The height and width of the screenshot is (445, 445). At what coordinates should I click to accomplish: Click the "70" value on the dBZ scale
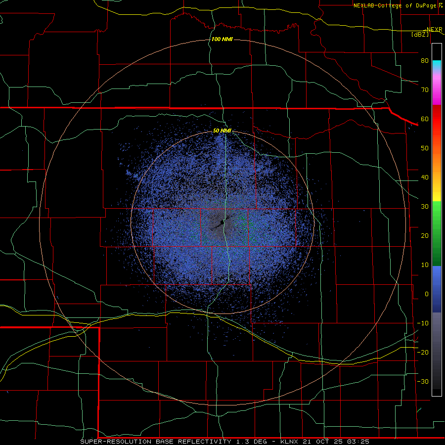pos(425,89)
